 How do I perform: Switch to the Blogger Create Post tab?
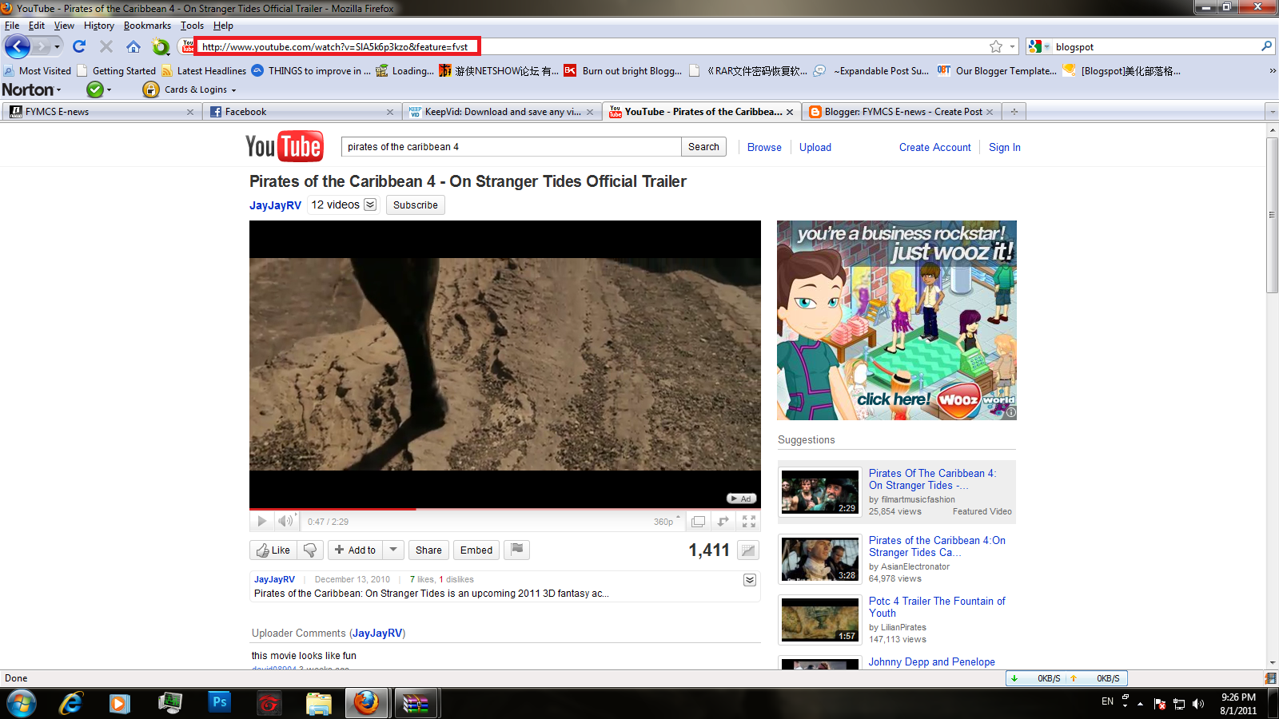point(901,112)
